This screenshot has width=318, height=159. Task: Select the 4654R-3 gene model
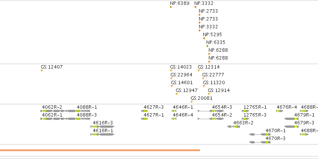click(211, 111)
